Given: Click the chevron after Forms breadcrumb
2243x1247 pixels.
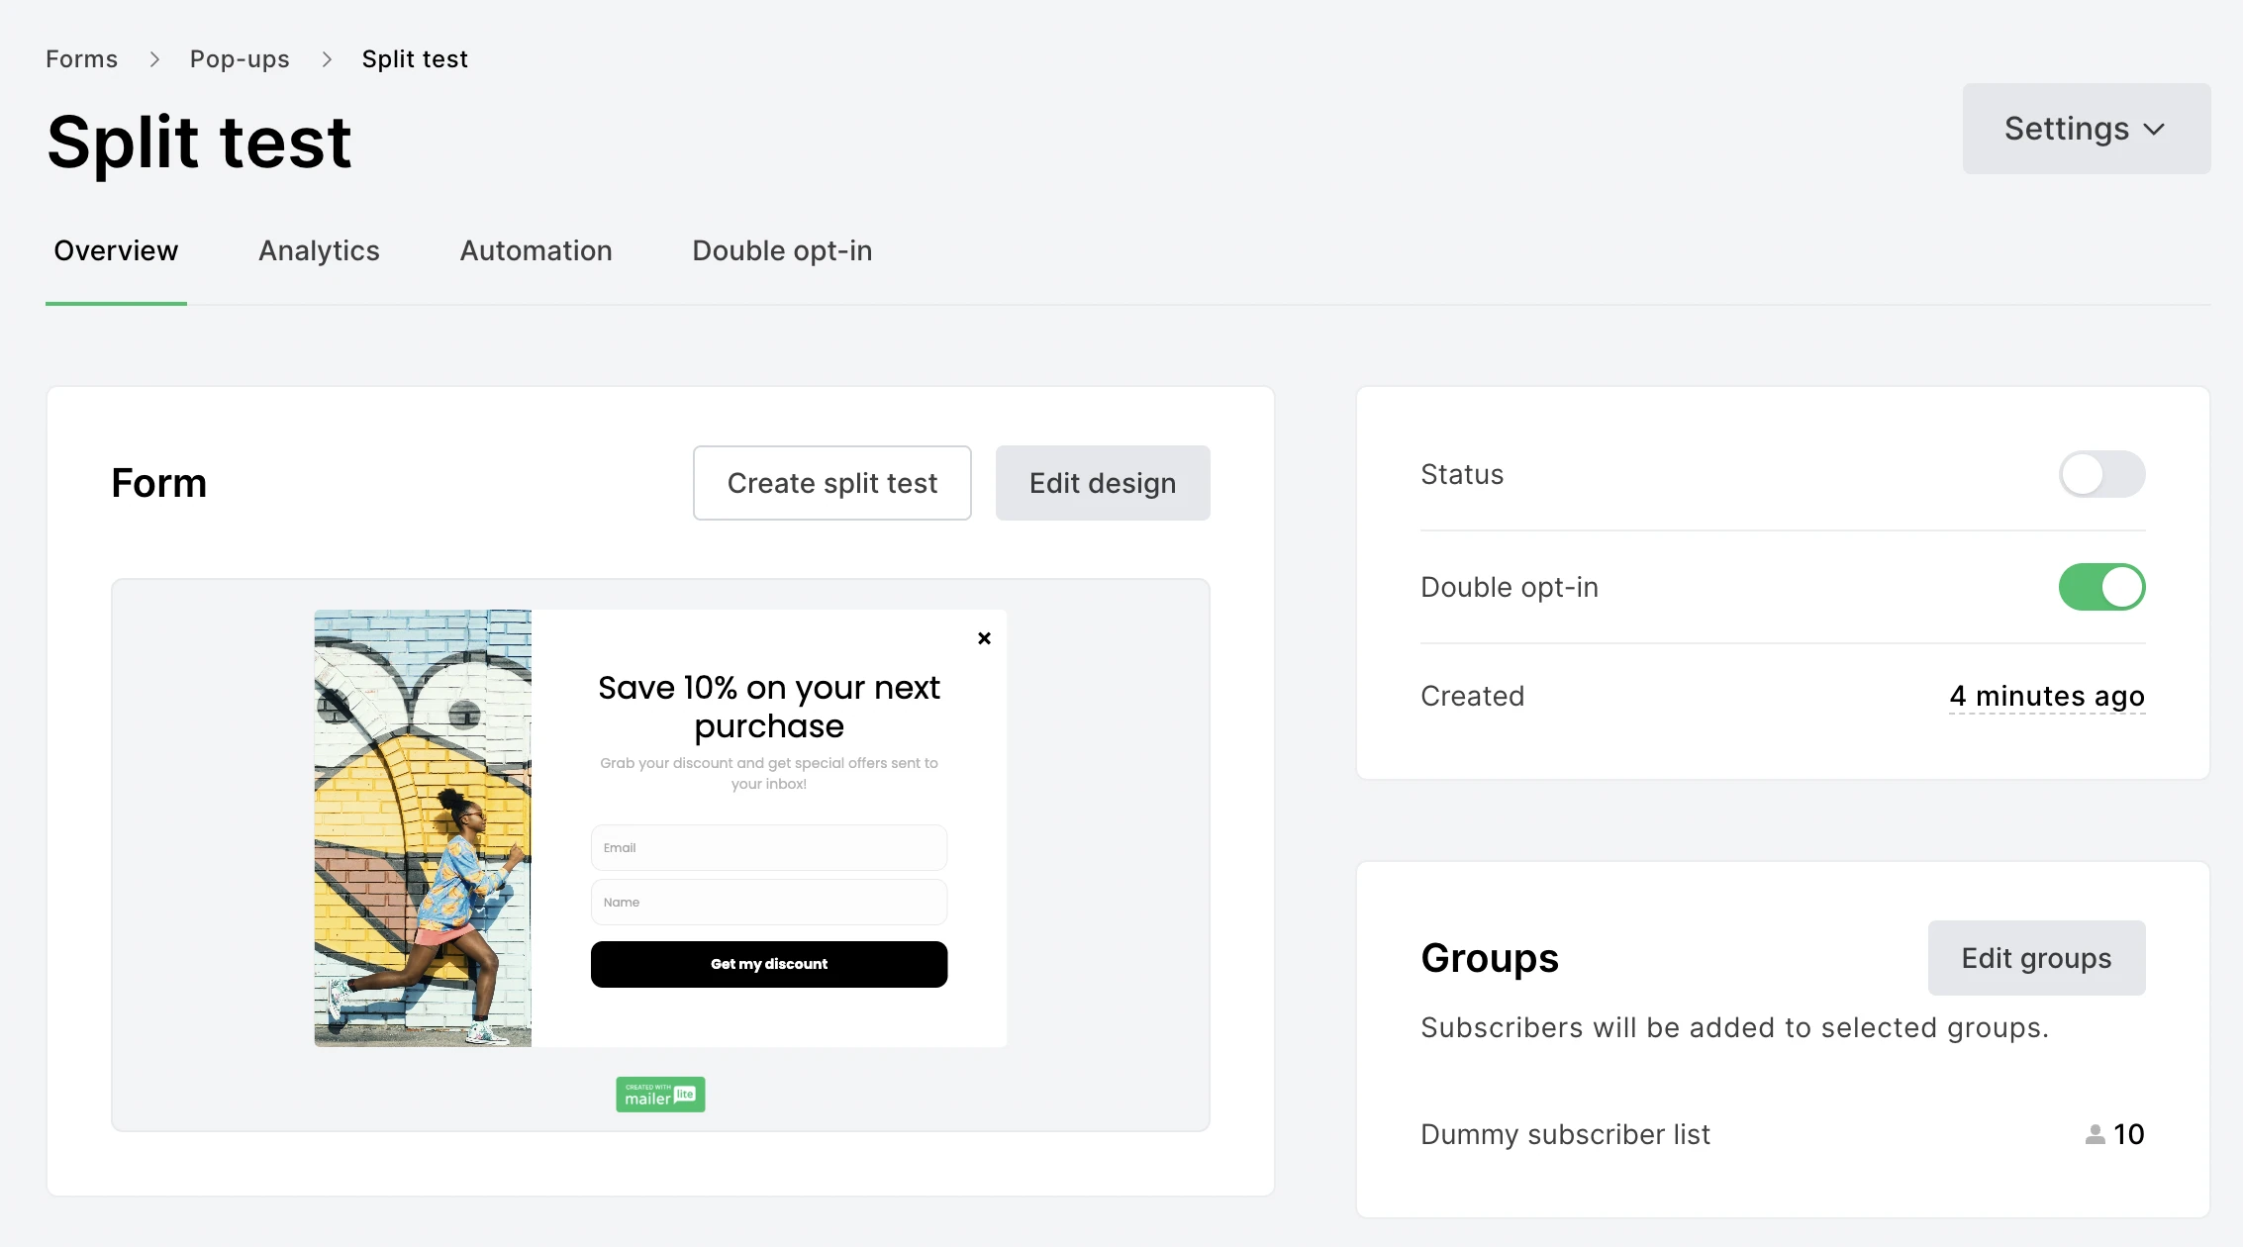Looking at the screenshot, I should 154,59.
